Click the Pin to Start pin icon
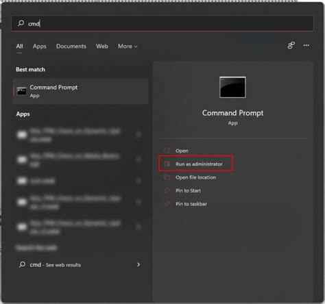The width and height of the screenshot is (325, 304). click(x=167, y=190)
